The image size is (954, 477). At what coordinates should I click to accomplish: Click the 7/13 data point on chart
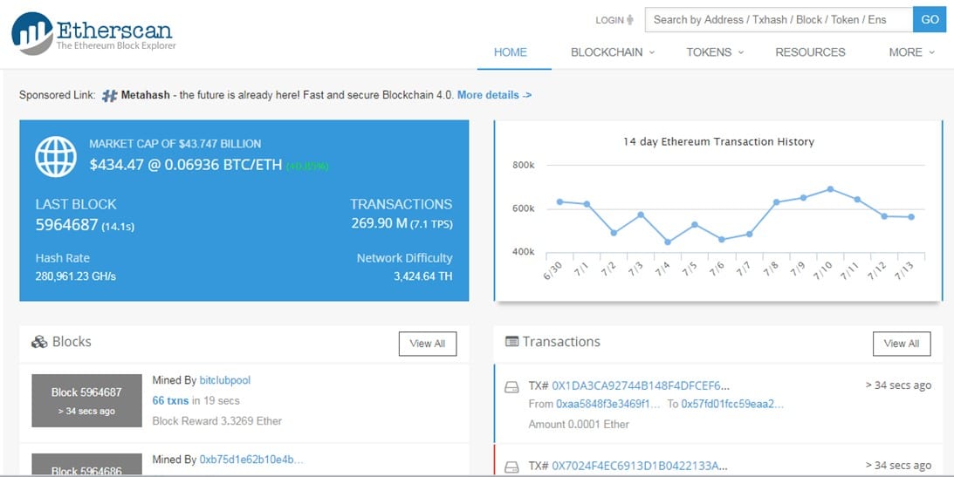tap(911, 217)
